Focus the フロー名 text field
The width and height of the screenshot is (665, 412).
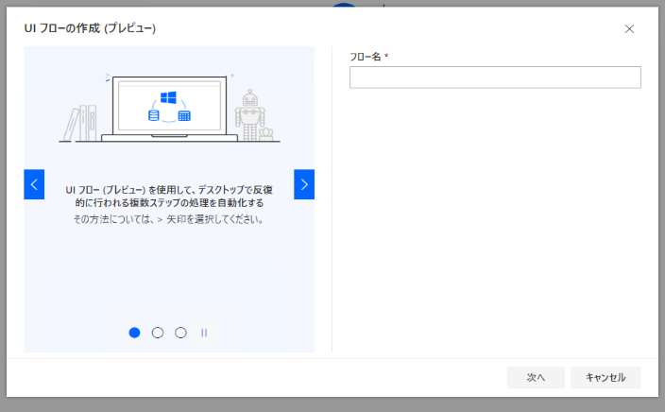pos(495,77)
